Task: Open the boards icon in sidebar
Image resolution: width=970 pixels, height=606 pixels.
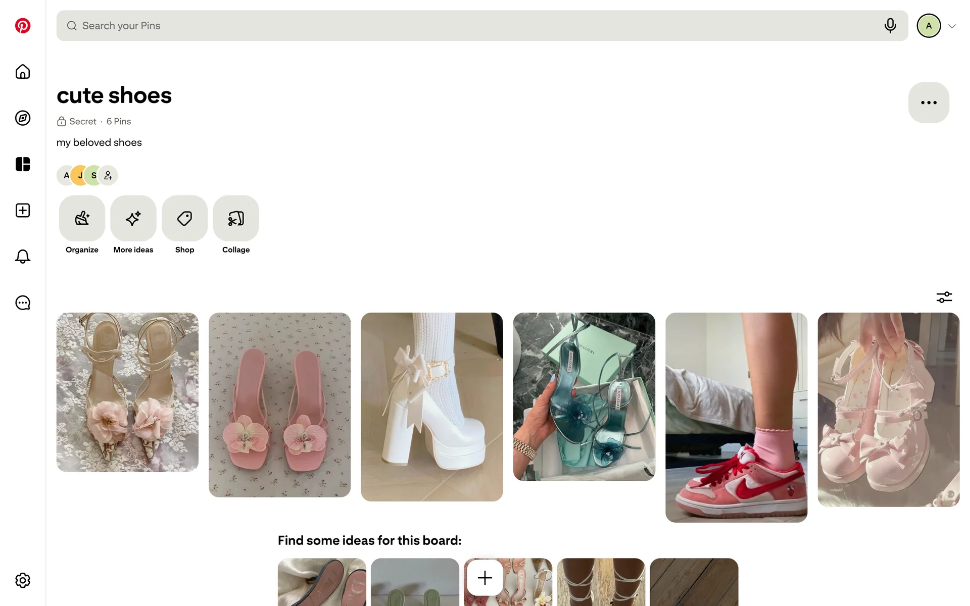Action: tap(23, 164)
